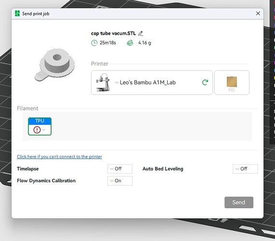Image resolution: width=275 pixels, height=241 pixels.
Task: Click the red filament warning icon
Action: [37, 130]
